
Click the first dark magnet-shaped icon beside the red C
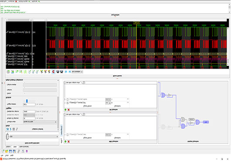pyautogui.click(x=58, y=72)
